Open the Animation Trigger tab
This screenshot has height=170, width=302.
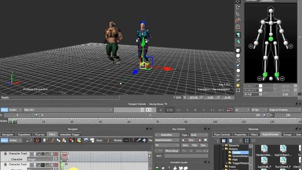point(70,135)
